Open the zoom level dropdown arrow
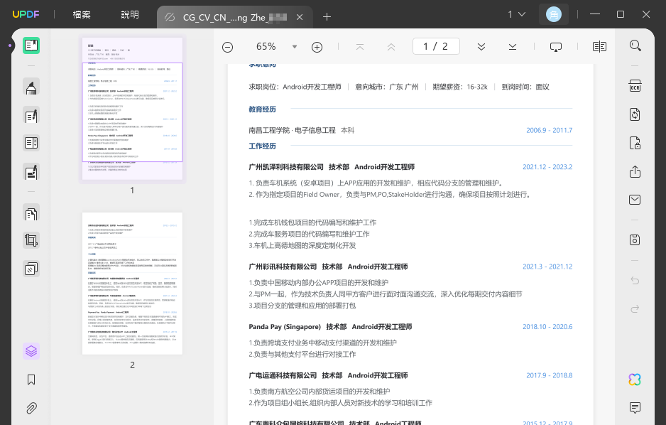 pos(295,47)
